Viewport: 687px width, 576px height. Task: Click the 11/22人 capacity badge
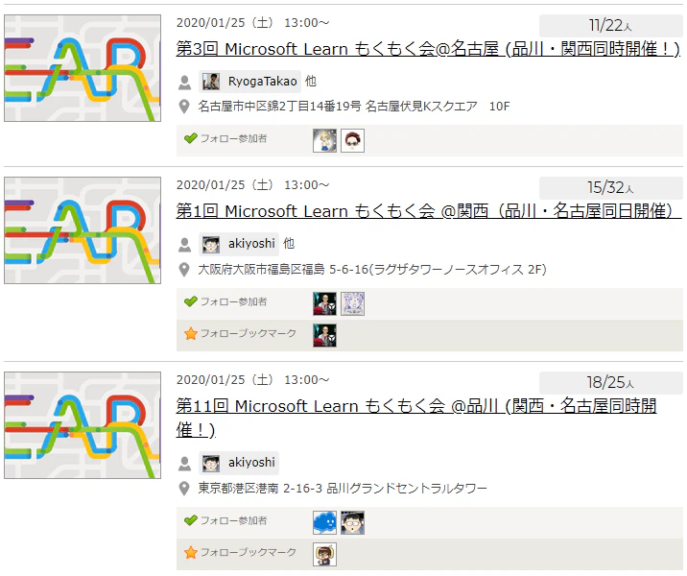610,26
